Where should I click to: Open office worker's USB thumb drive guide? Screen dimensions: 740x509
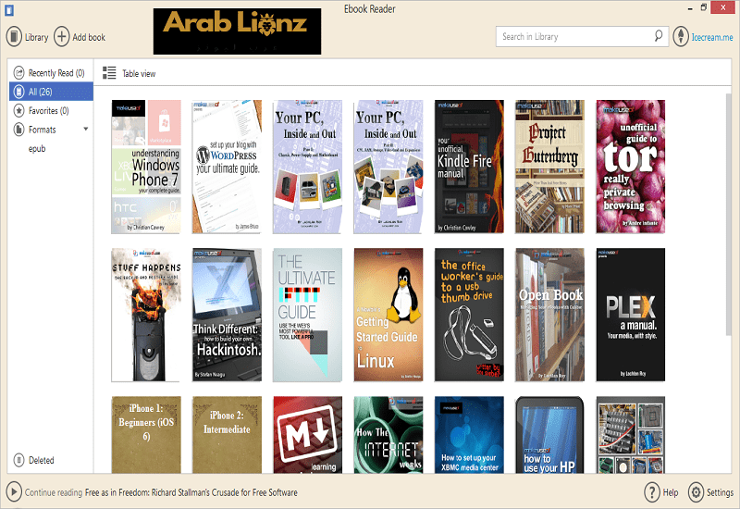(469, 315)
